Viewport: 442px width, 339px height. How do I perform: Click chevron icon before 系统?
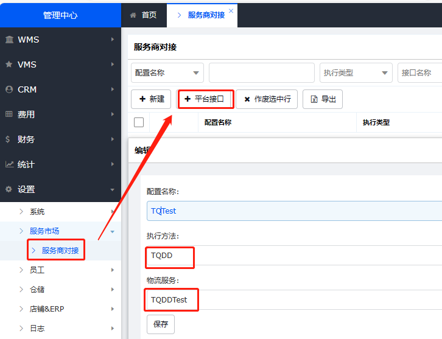(21, 211)
